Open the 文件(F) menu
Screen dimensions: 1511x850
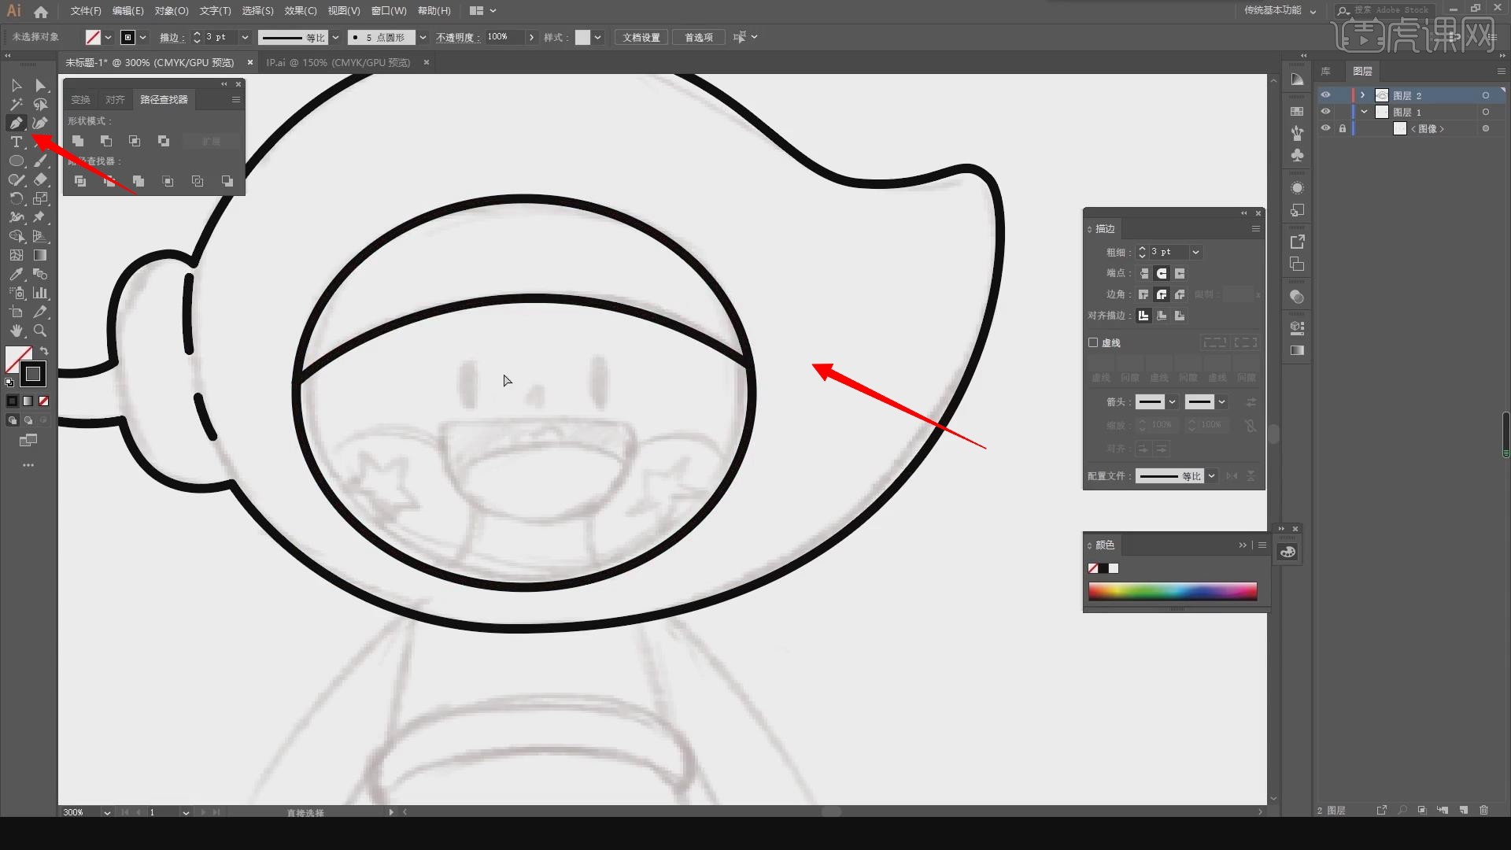85,11
